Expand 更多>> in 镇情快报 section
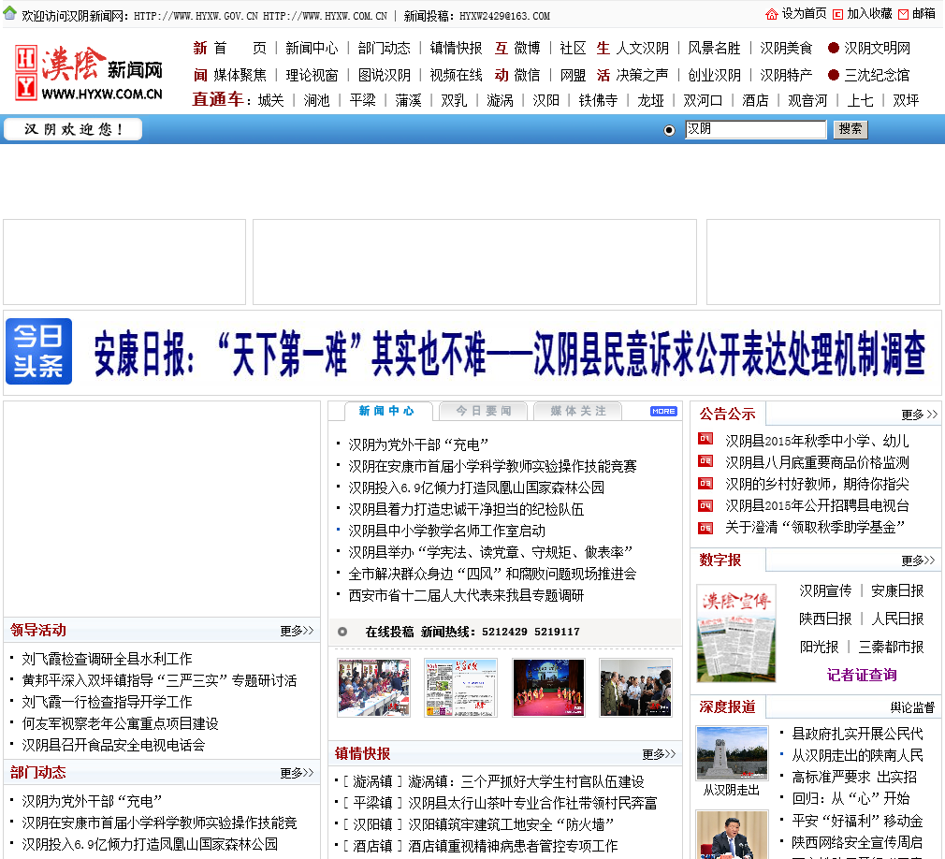 (659, 754)
